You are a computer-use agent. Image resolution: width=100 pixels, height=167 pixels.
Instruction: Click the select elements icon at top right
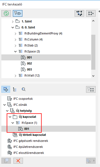79,13
